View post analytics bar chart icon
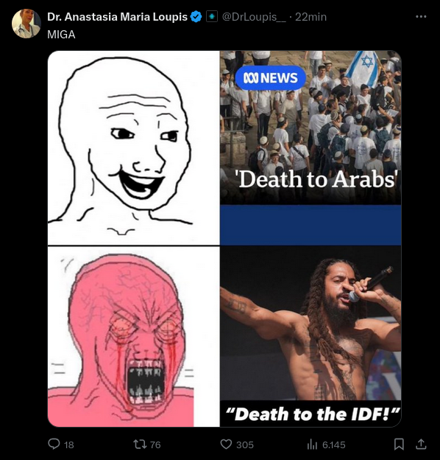This screenshot has height=460, width=440. click(x=312, y=445)
